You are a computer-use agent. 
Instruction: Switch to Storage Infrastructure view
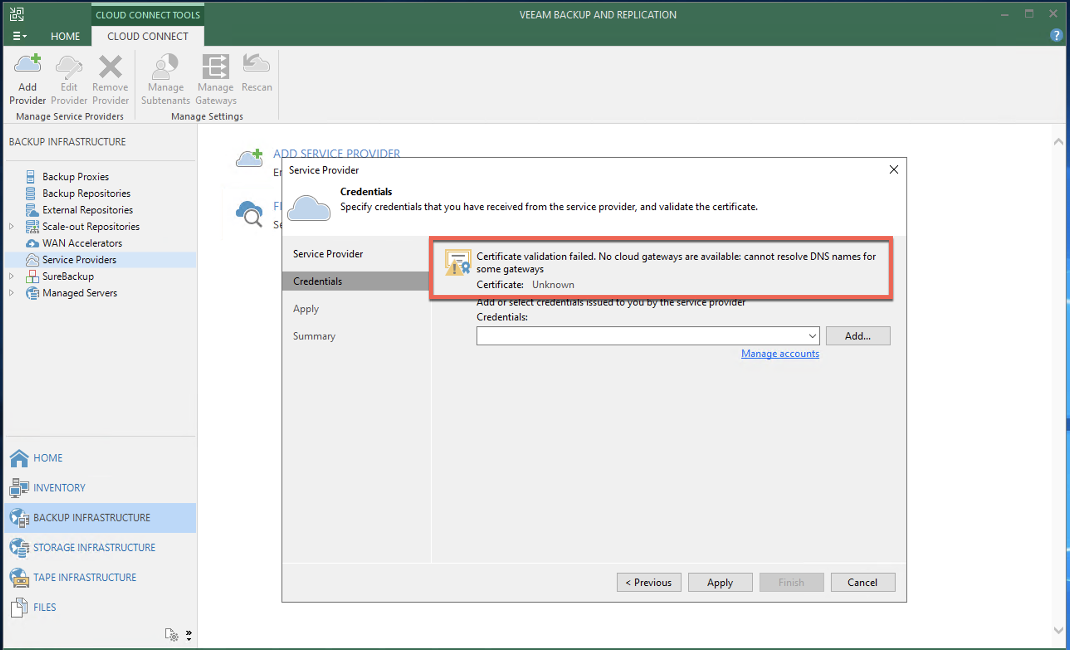click(94, 547)
